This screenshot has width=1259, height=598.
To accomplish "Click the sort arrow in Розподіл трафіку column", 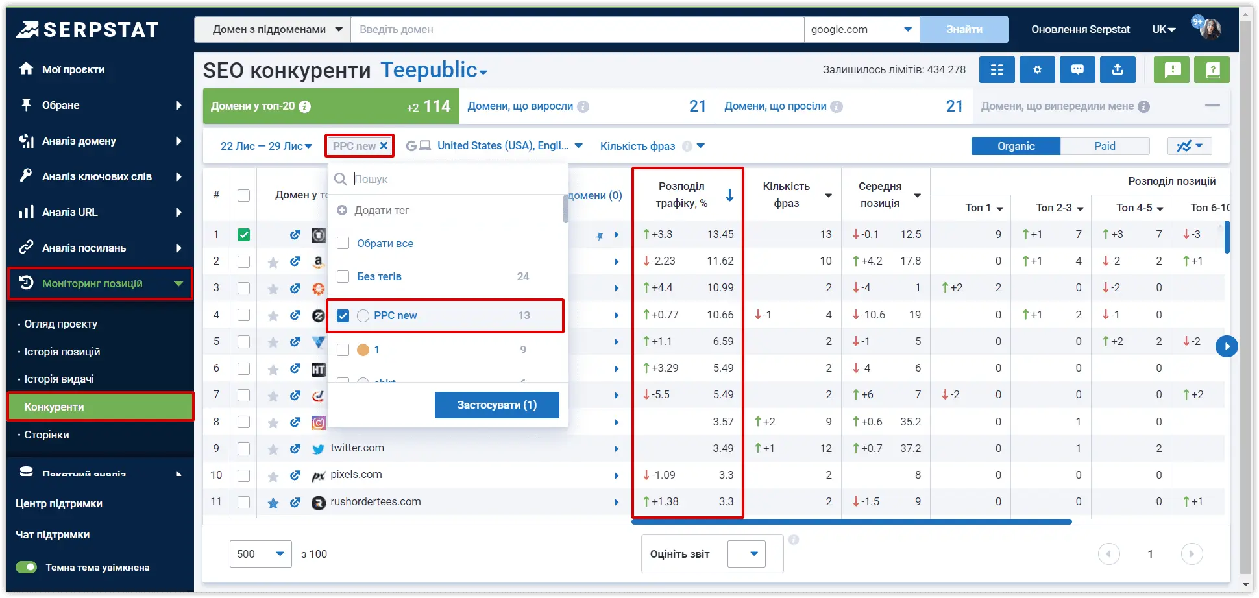I will coord(730,195).
